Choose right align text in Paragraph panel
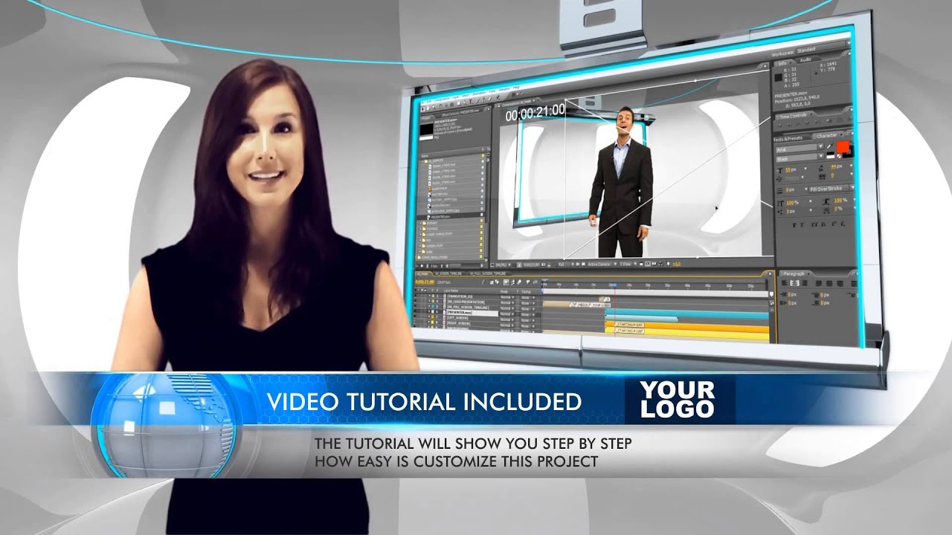The height and width of the screenshot is (535, 952). coord(804,283)
